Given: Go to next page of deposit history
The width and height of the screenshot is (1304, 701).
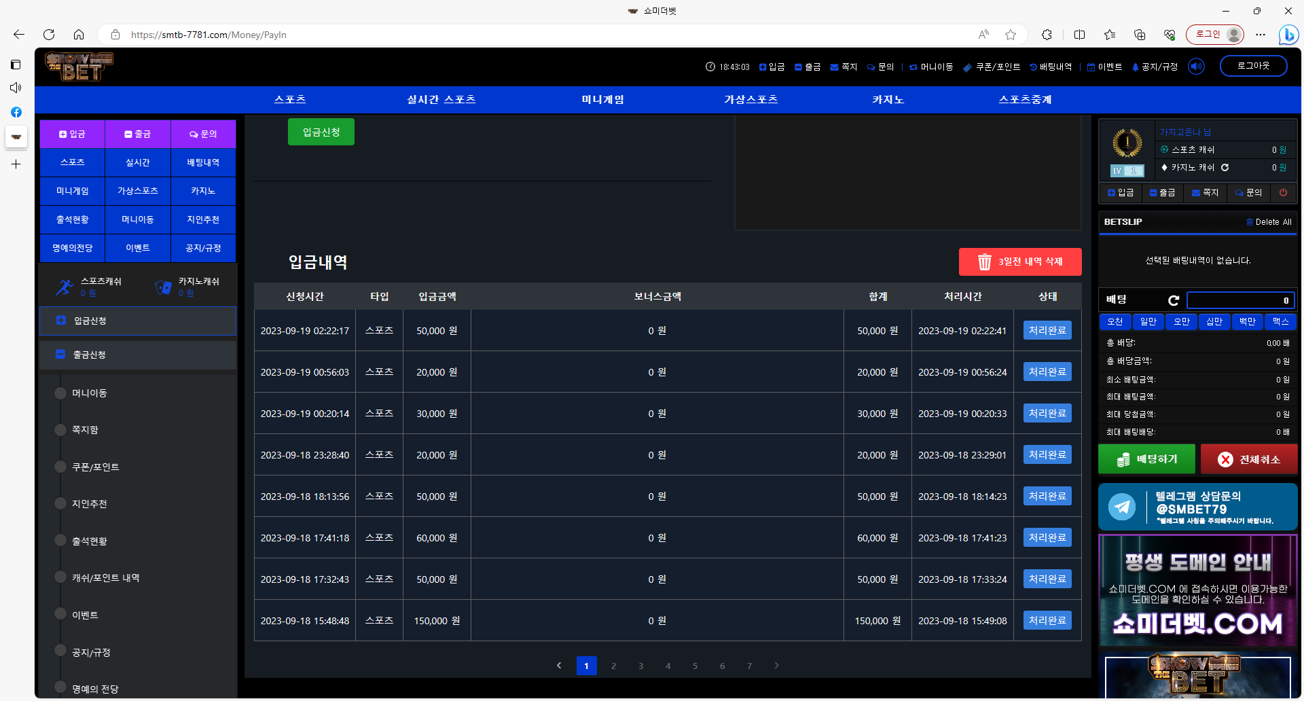Looking at the screenshot, I should [776, 666].
